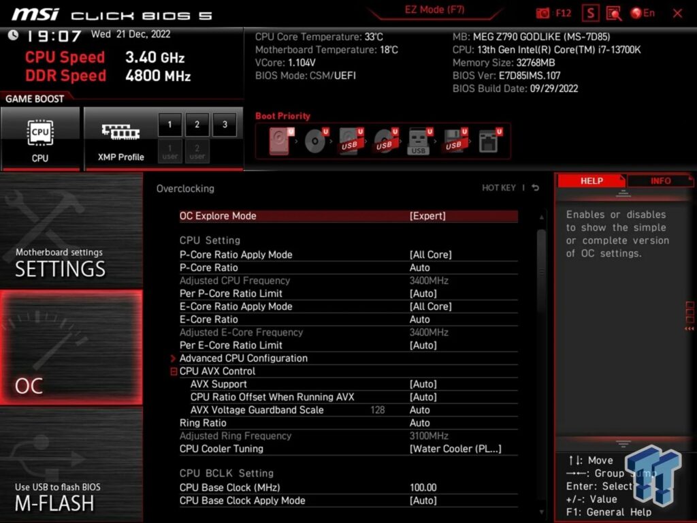This screenshot has width=697, height=523.
Task: Close BIOS using the X icon
Action: point(677,14)
